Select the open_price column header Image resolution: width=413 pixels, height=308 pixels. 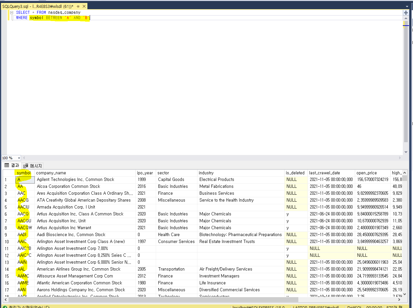click(373, 173)
